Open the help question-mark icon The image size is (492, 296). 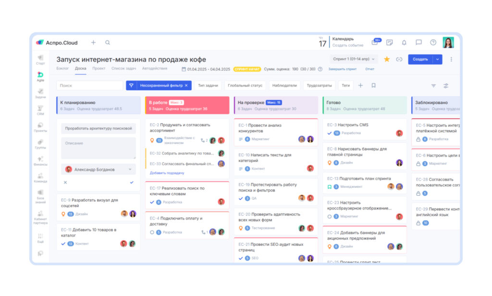pos(433,42)
